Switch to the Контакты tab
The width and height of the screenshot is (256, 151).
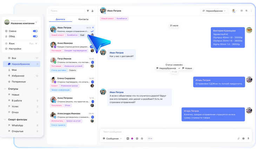pyautogui.click(x=83, y=19)
